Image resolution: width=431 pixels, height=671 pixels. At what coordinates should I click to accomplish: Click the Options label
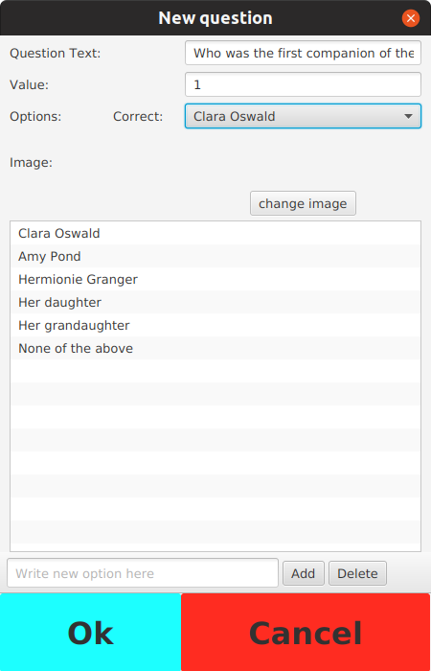pyautogui.click(x=35, y=117)
